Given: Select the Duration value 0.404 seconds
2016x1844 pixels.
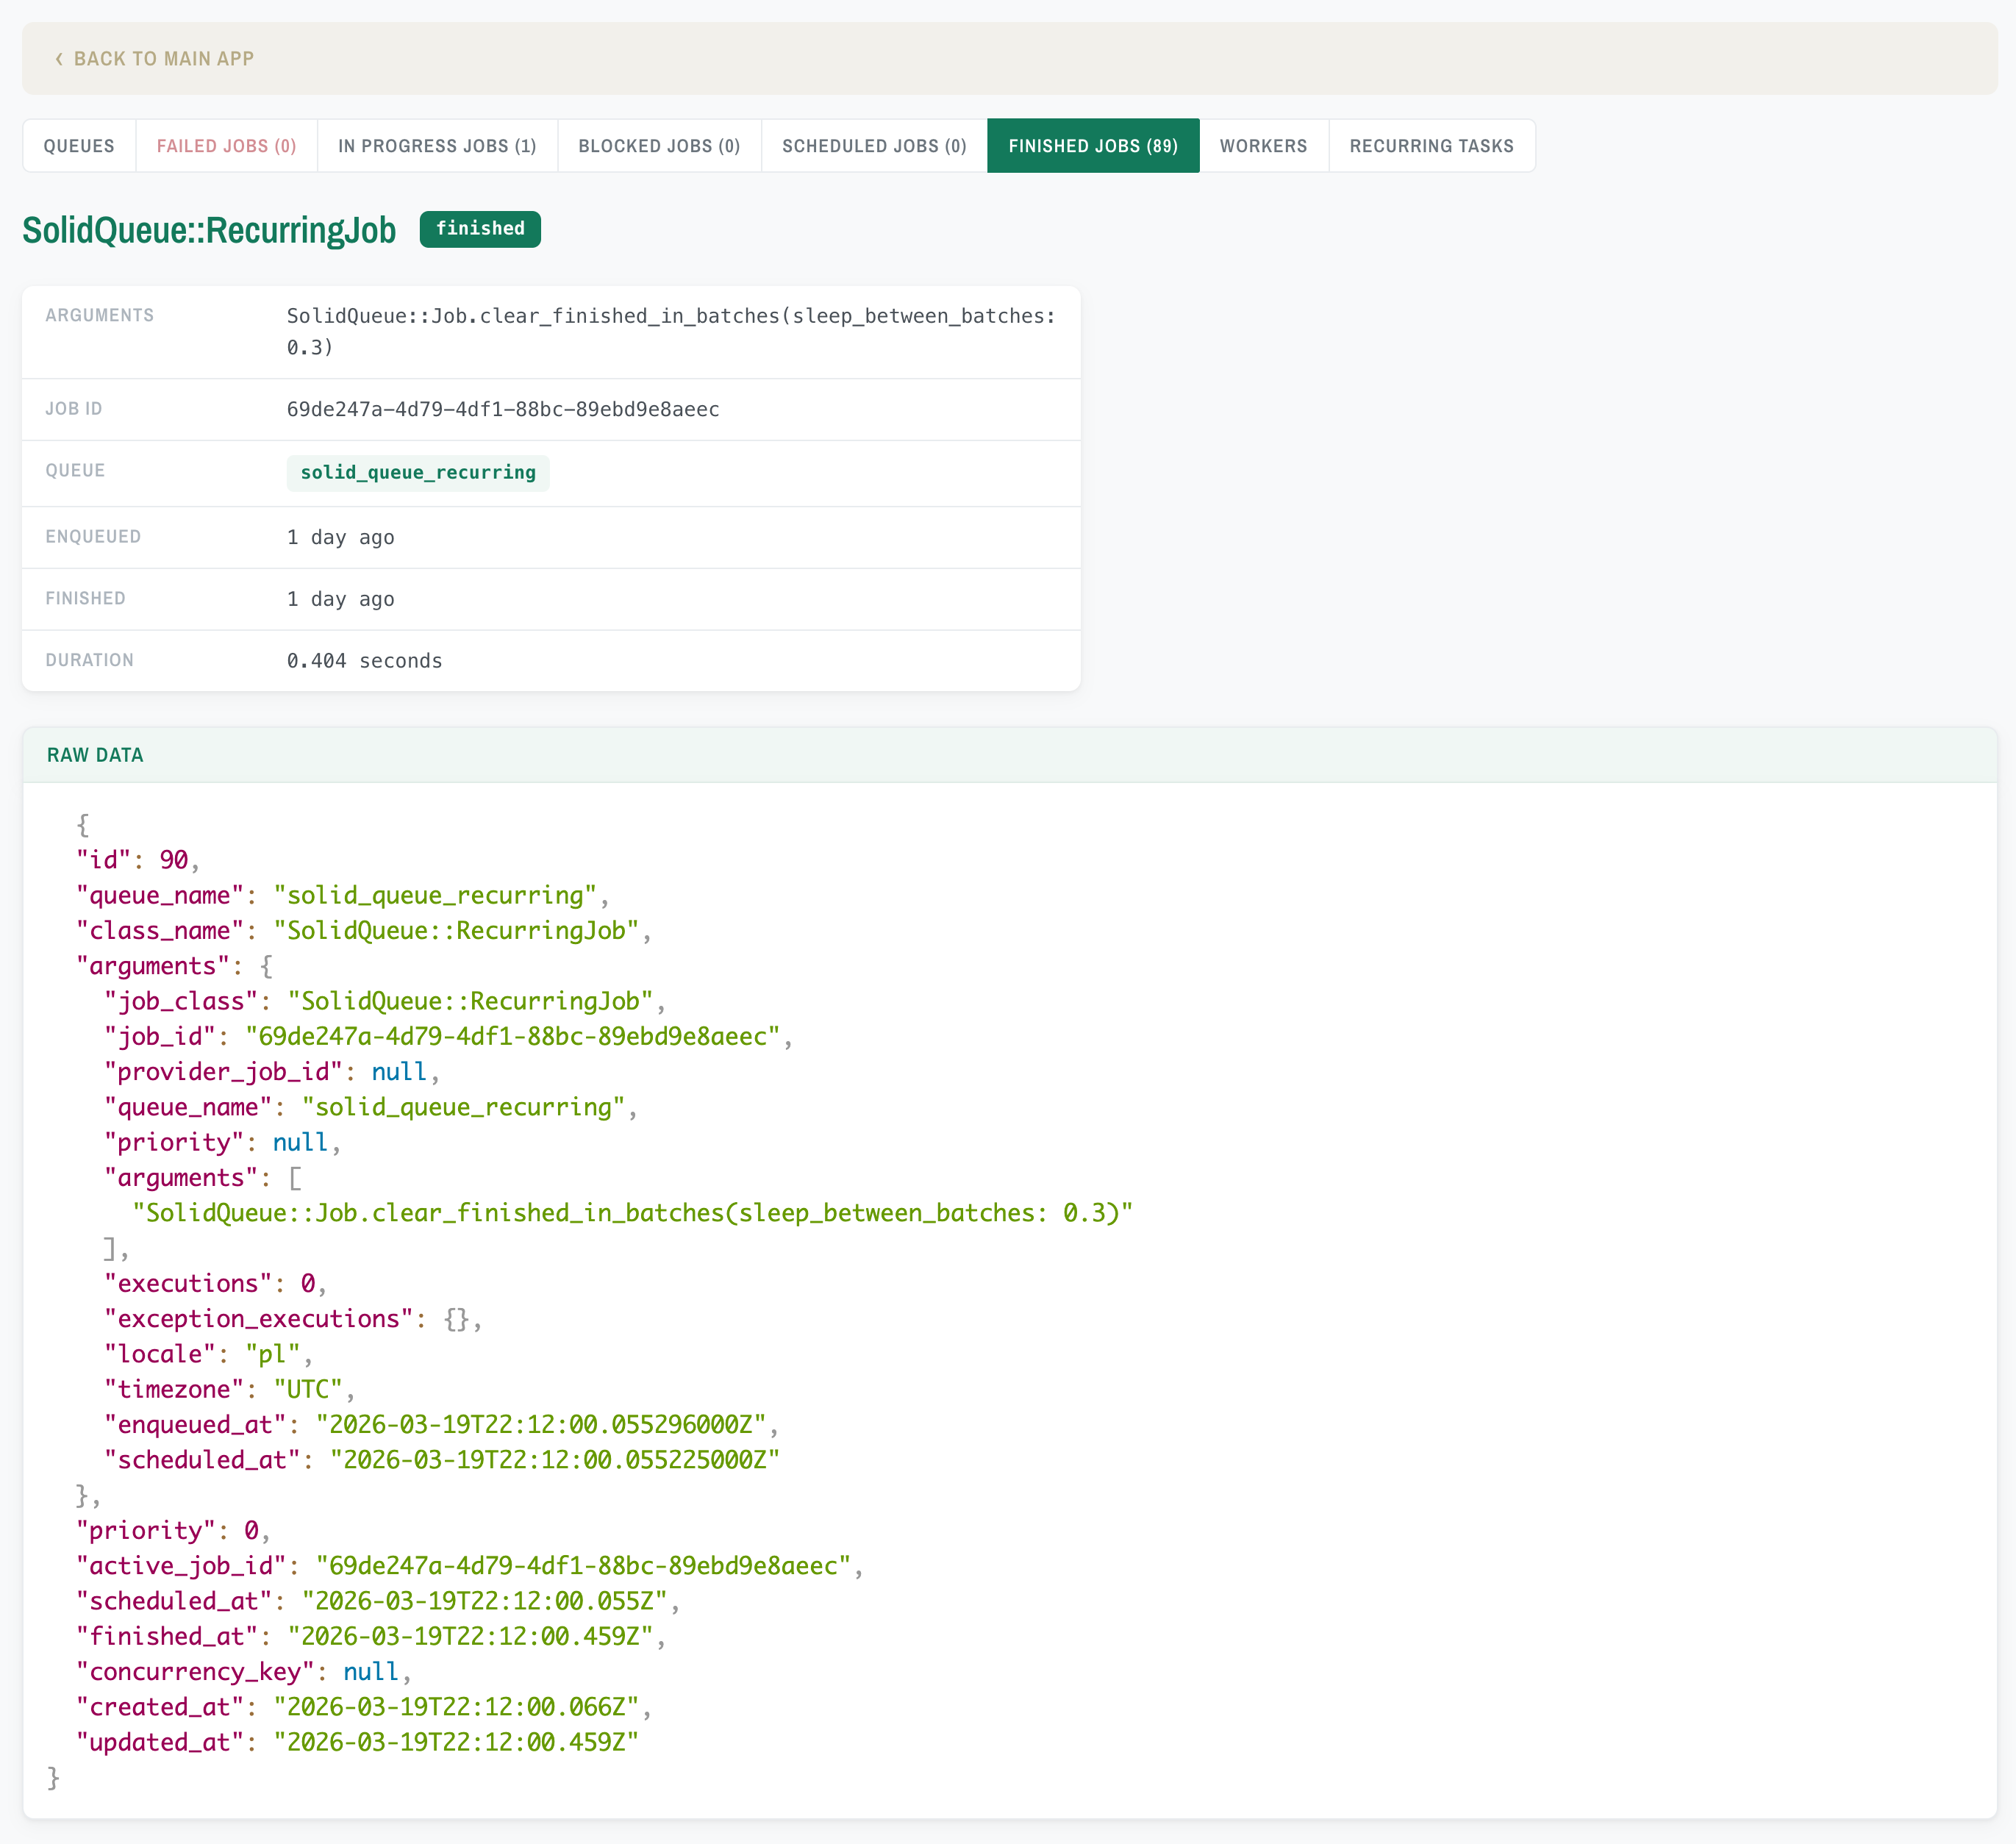Looking at the screenshot, I should coord(365,660).
